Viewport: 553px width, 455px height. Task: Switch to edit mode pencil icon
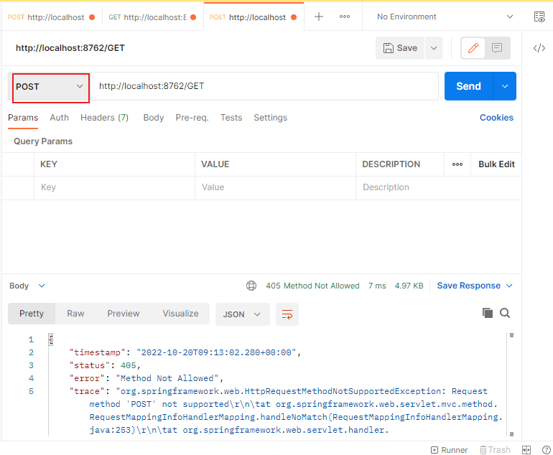click(473, 48)
